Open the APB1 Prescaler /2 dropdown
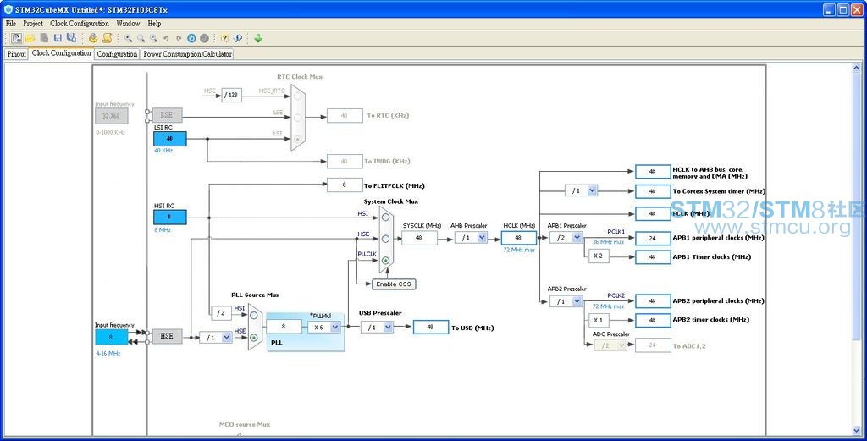The image size is (867, 441). pos(566,238)
